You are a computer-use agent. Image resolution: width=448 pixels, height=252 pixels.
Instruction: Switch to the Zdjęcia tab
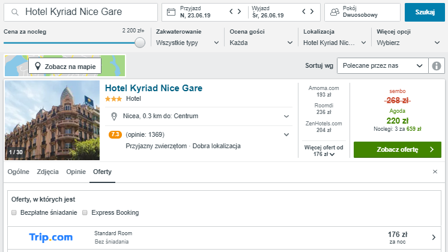point(47,172)
